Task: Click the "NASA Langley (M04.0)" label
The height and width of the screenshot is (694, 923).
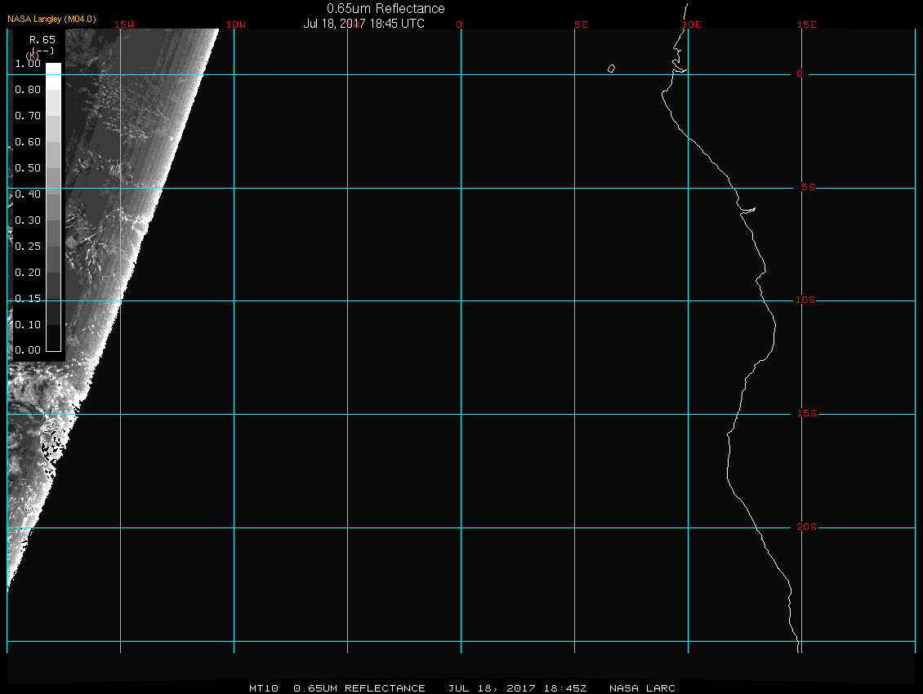Action: pyautogui.click(x=51, y=19)
